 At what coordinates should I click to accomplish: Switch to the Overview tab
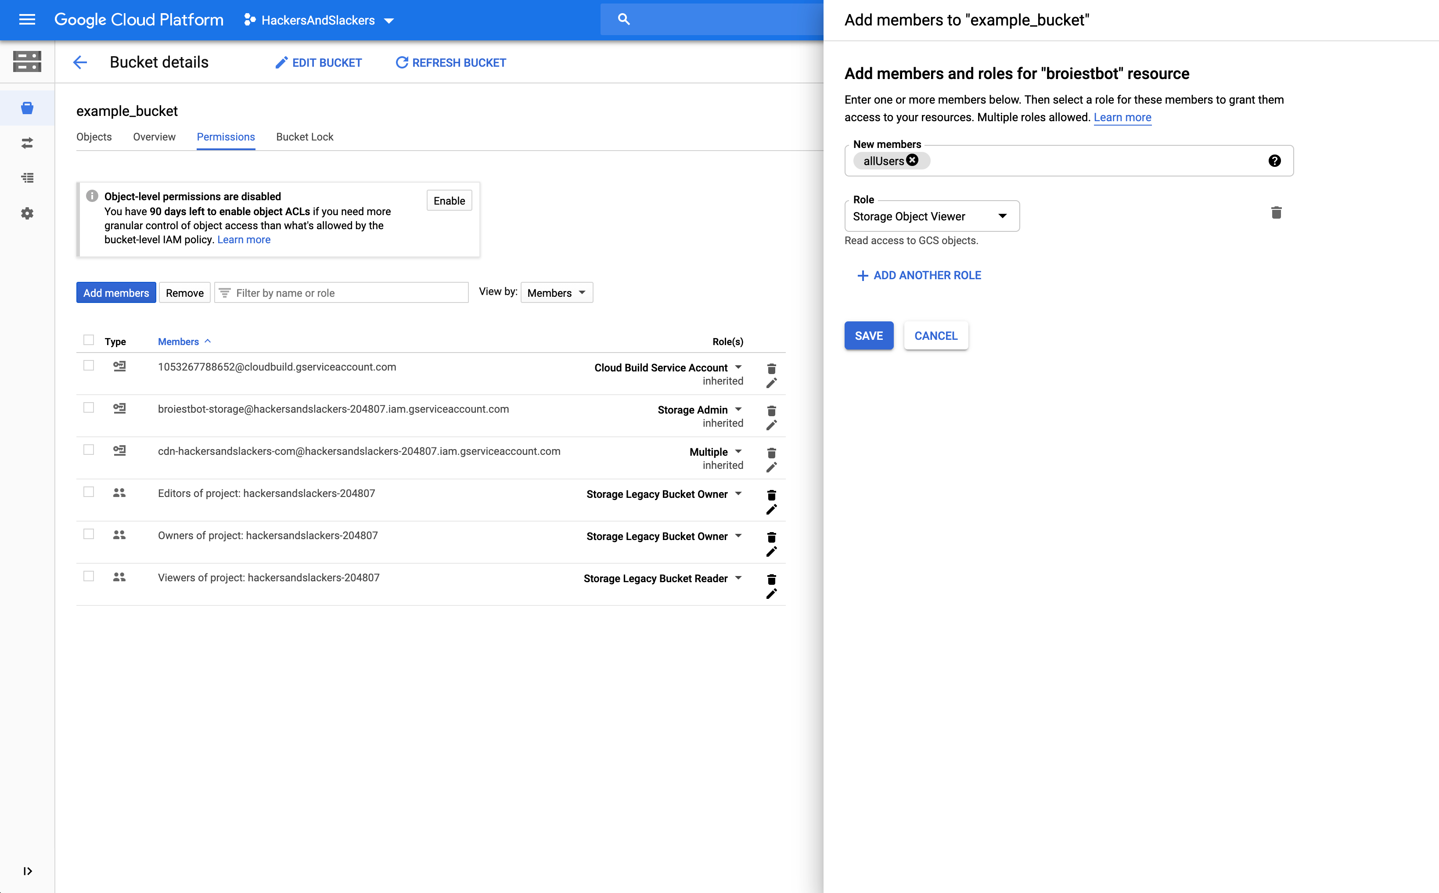point(154,137)
